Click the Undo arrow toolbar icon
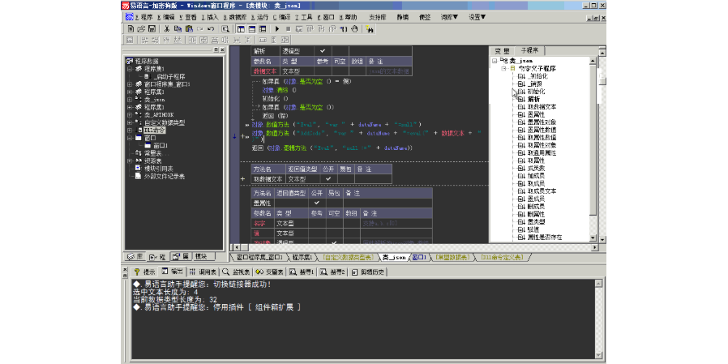This screenshot has width=728, height=364. [x=211, y=28]
